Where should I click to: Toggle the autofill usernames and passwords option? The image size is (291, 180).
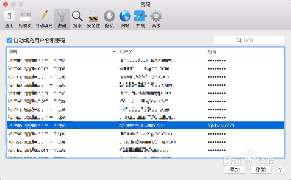pos(9,40)
